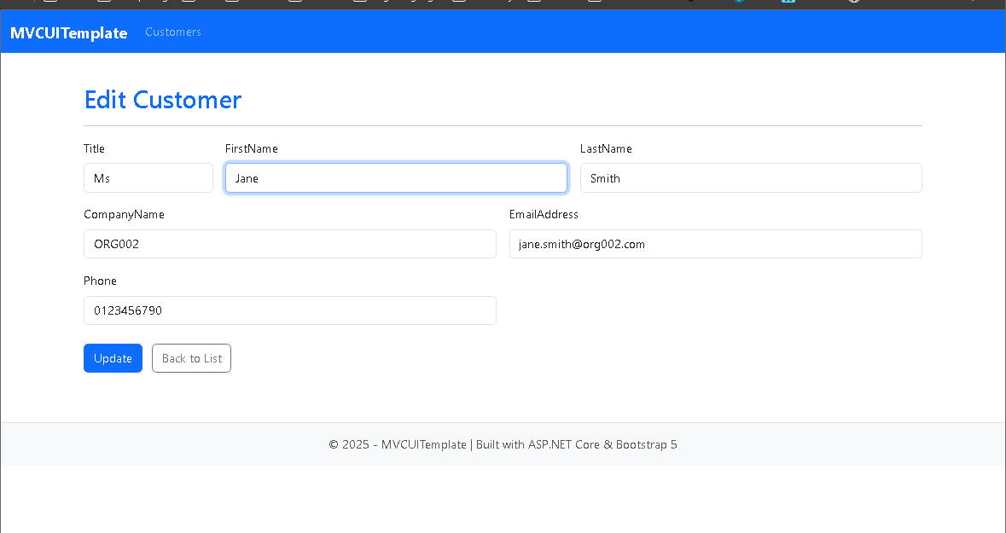
Task: Click the white globe-style icon near the taskbar right
Action: (853, 3)
